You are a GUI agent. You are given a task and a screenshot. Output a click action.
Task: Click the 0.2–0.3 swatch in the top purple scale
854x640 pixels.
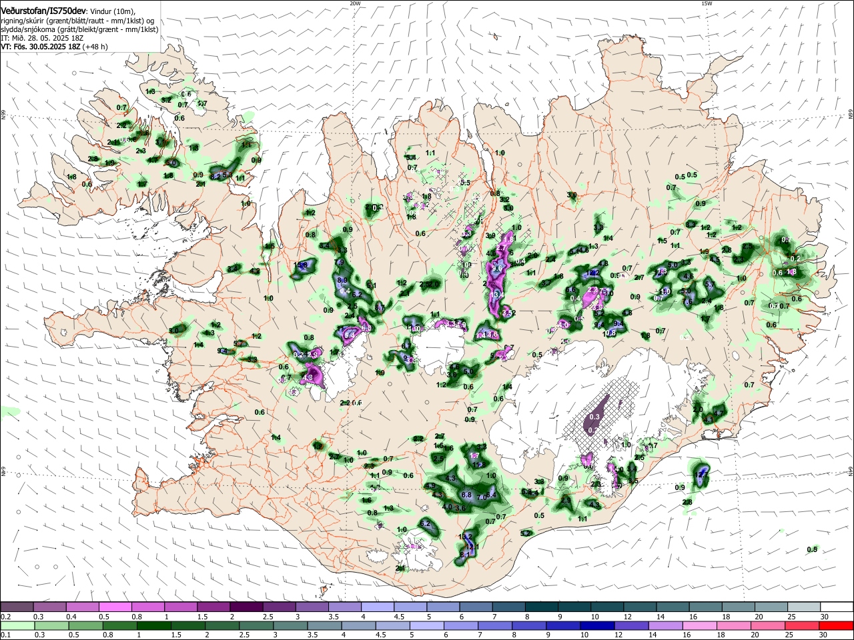[x=17, y=607]
